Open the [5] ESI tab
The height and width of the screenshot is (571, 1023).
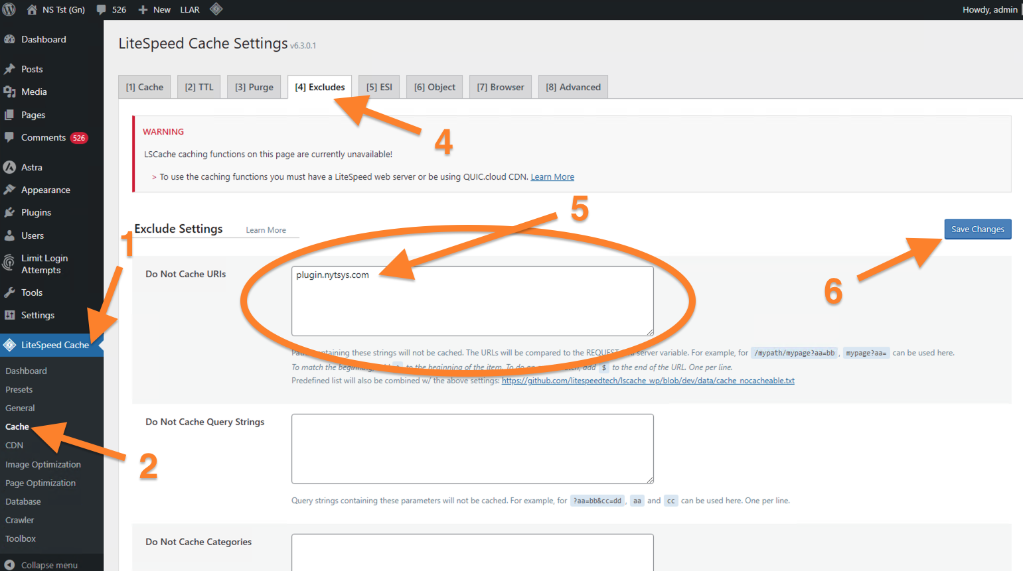(379, 87)
